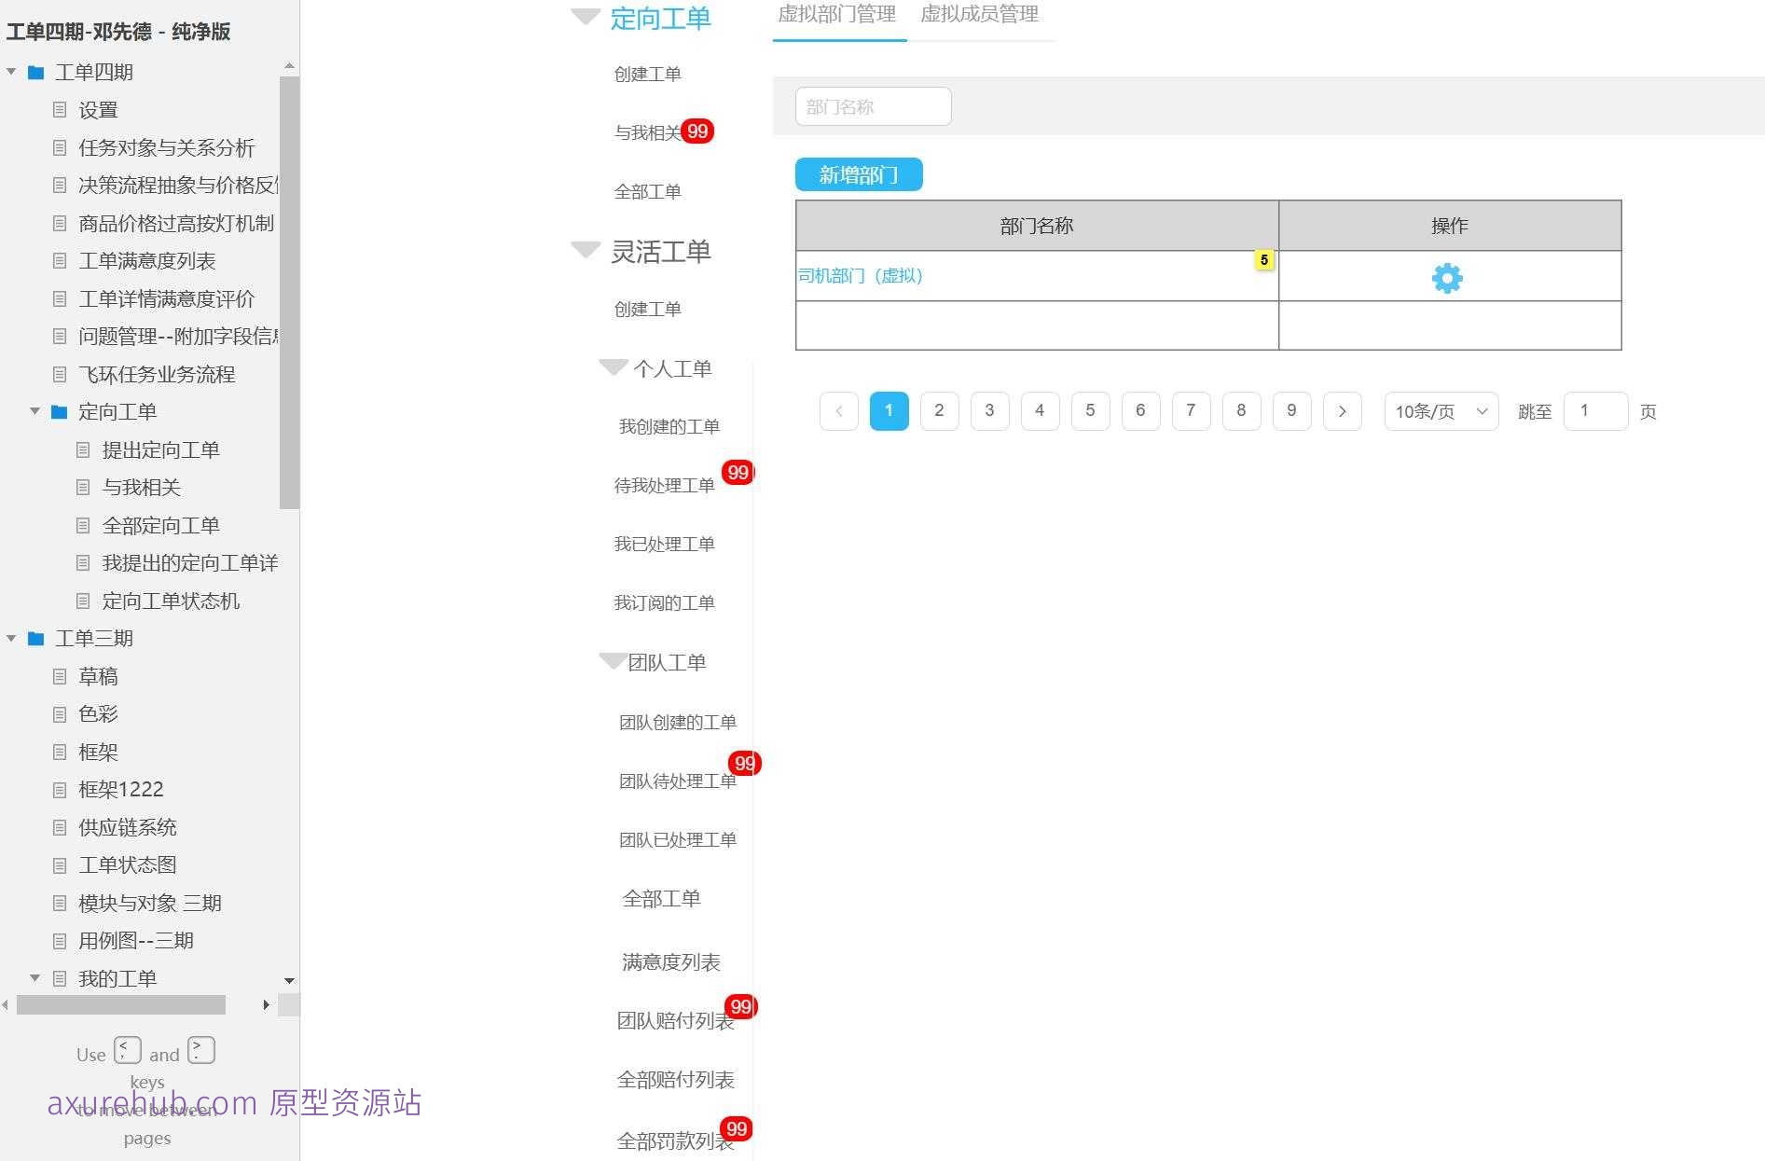Collapse the 工单四期 tree node

pyautogui.click(x=11, y=72)
